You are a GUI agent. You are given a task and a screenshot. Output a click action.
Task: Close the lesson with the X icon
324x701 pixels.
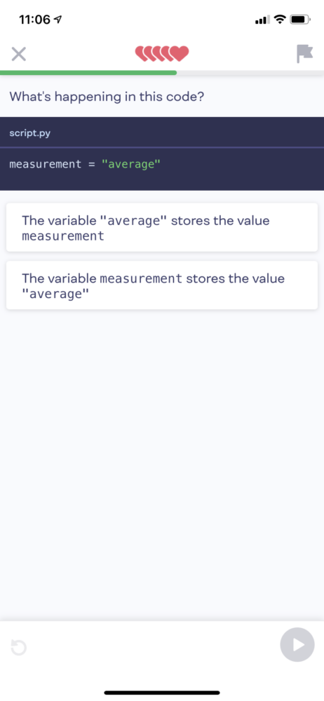click(x=18, y=55)
